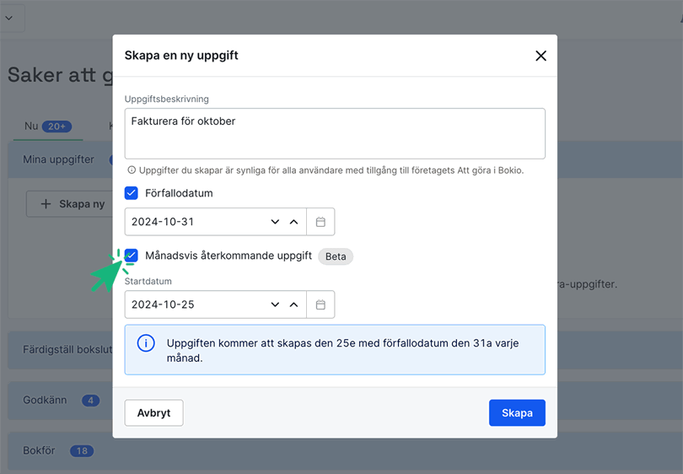Image resolution: width=683 pixels, height=474 pixels.
Task: Increase Startdatum with up chevron
Action: pos(293,304)
